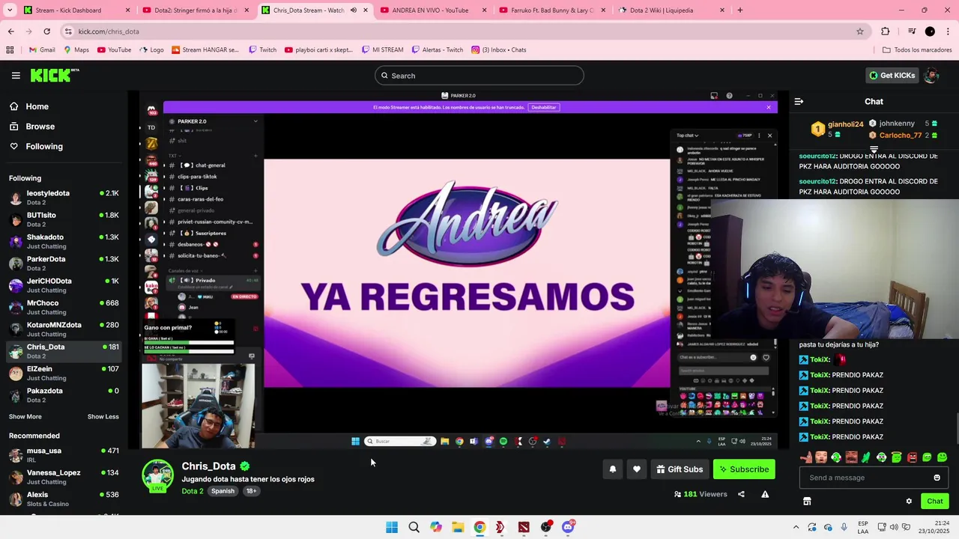Click the Gift Subs button
Image resolution: width=959 pixels, height=539 pixels.
[x=680, y=469]
